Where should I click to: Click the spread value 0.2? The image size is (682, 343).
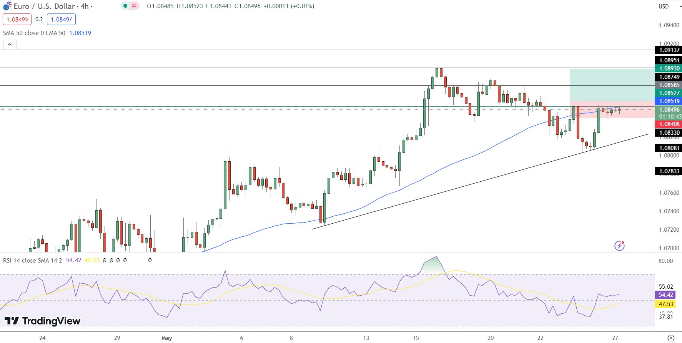pyautogui.click(x=39, y=19)
